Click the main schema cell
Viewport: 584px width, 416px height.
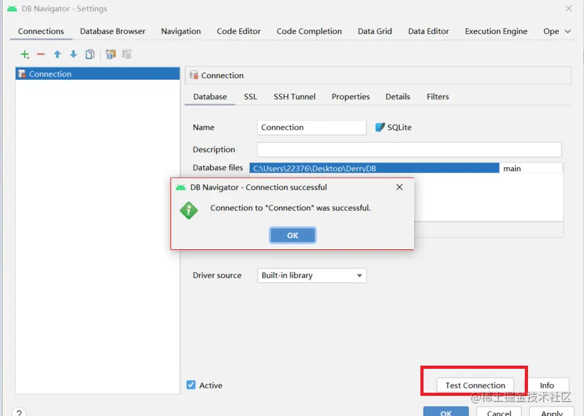[531, 168]
